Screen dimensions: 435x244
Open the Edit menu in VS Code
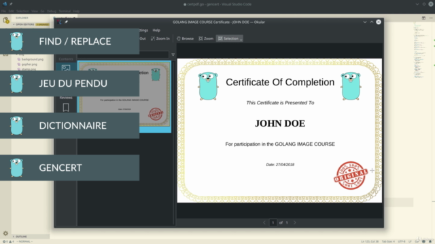tap(11, 11)
